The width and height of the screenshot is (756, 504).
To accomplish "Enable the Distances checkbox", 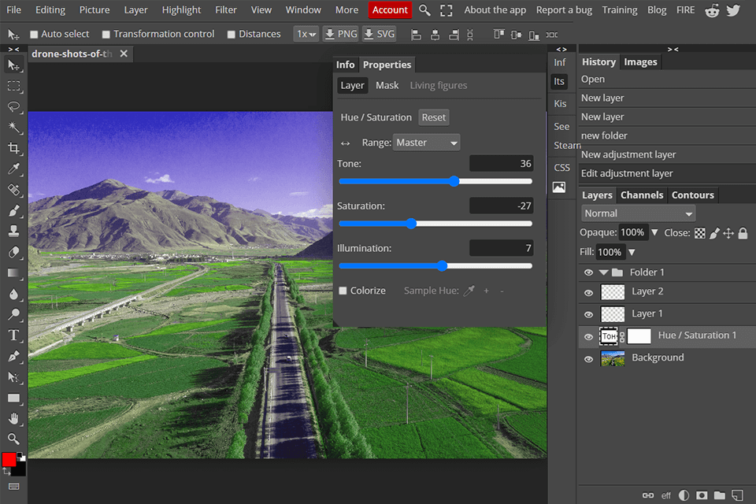I will point(232,34).
